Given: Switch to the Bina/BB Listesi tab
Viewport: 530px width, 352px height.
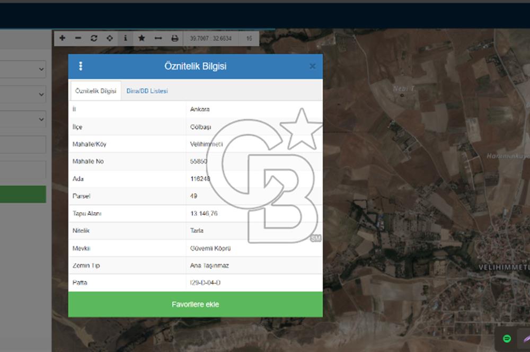Looking at the screenshot, I should point(147,91).
